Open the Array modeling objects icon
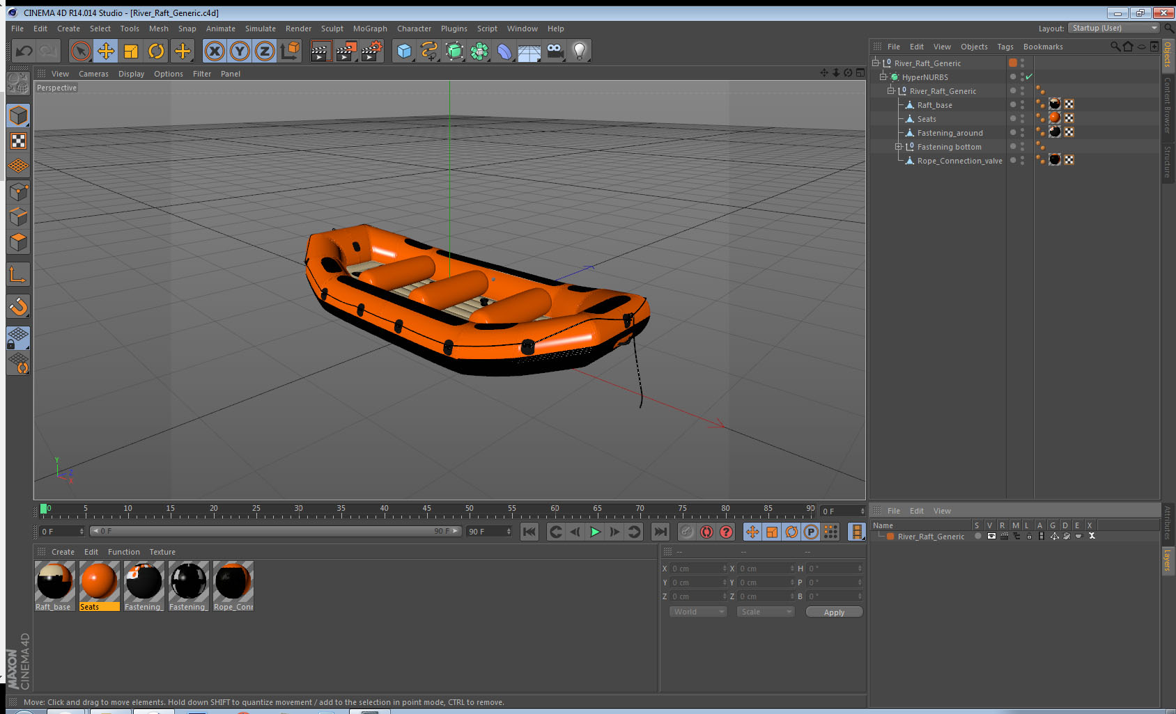Image resolution: width=1176 pixels, height=714 pixels. pyautogui.click(x=479, y=51)
